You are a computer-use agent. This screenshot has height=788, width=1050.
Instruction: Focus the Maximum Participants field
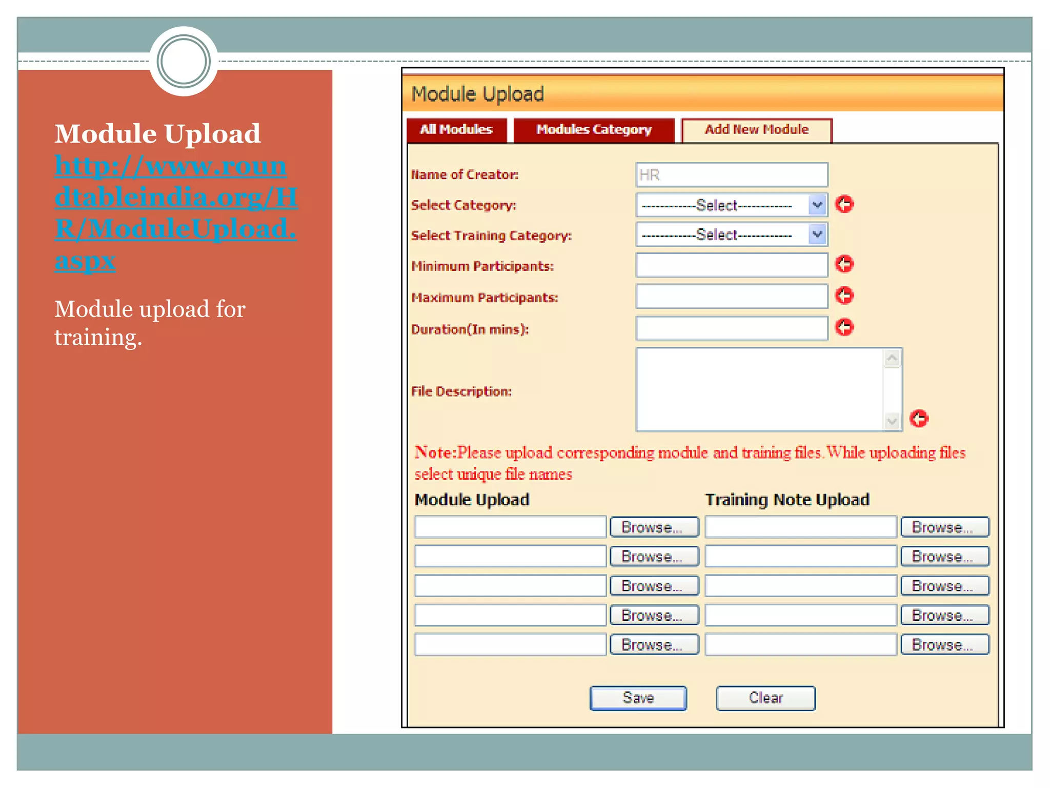pyautogui.click(x=732, y=297)
